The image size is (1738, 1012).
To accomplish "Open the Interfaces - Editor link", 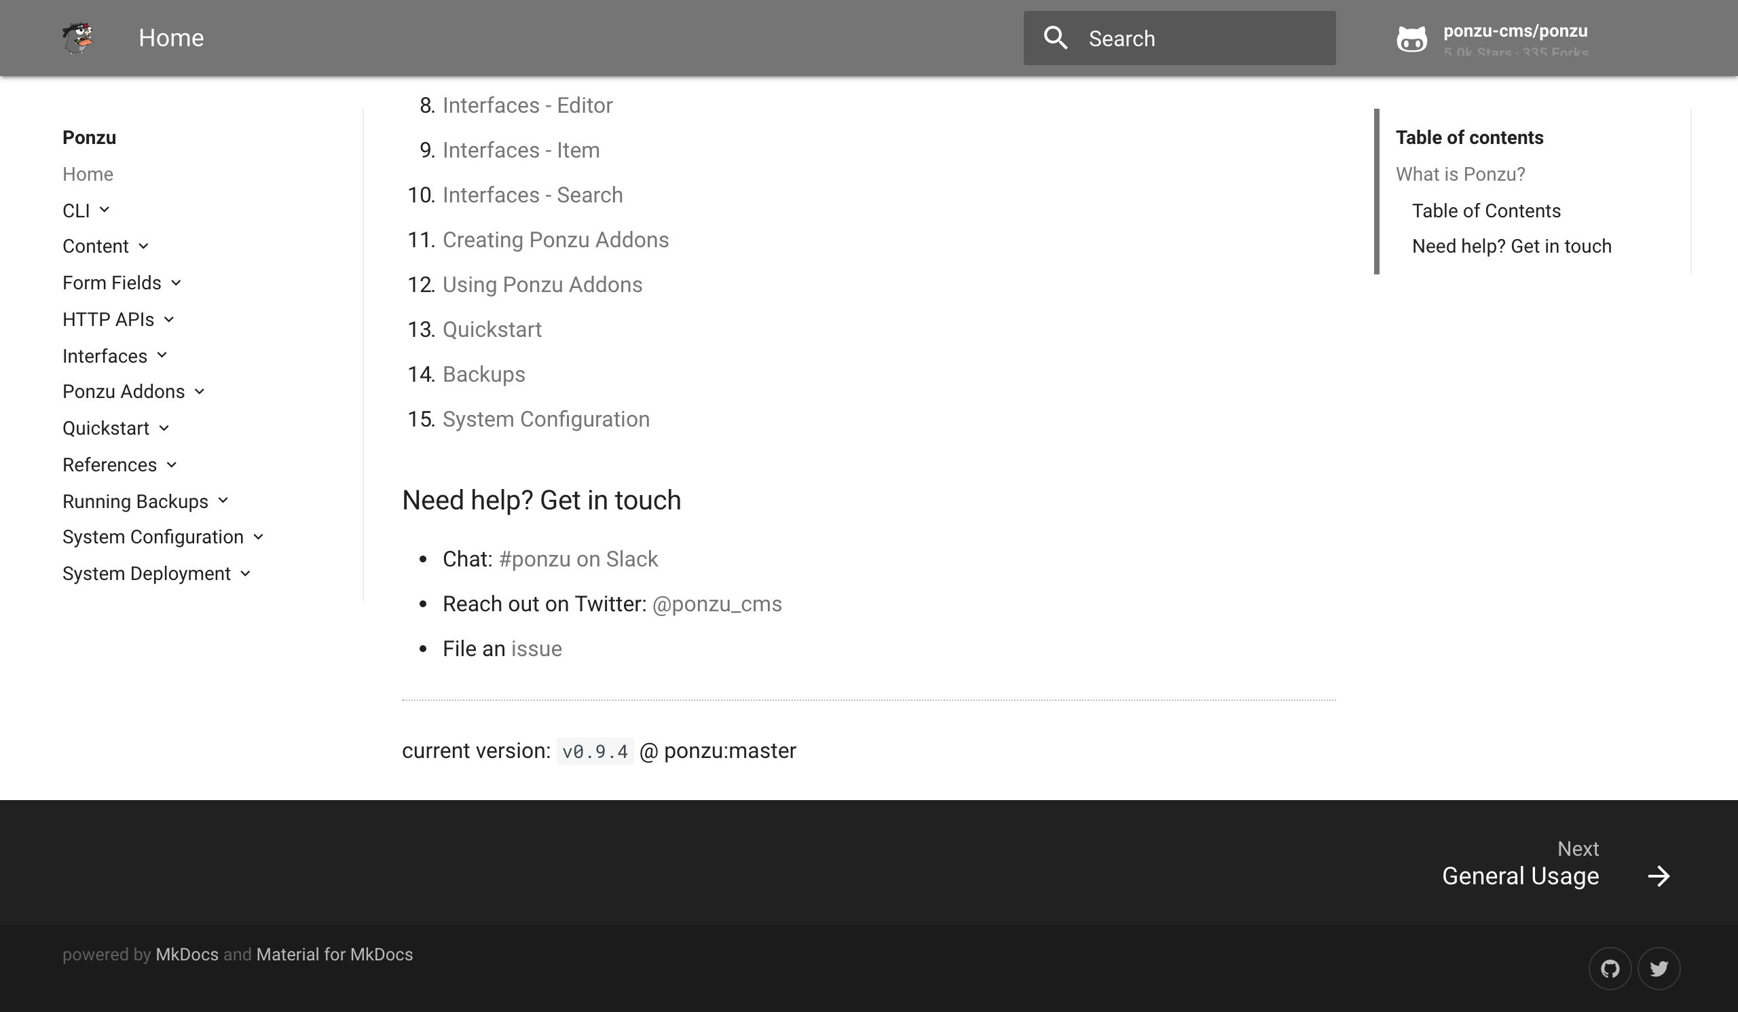I will (528, 105).
